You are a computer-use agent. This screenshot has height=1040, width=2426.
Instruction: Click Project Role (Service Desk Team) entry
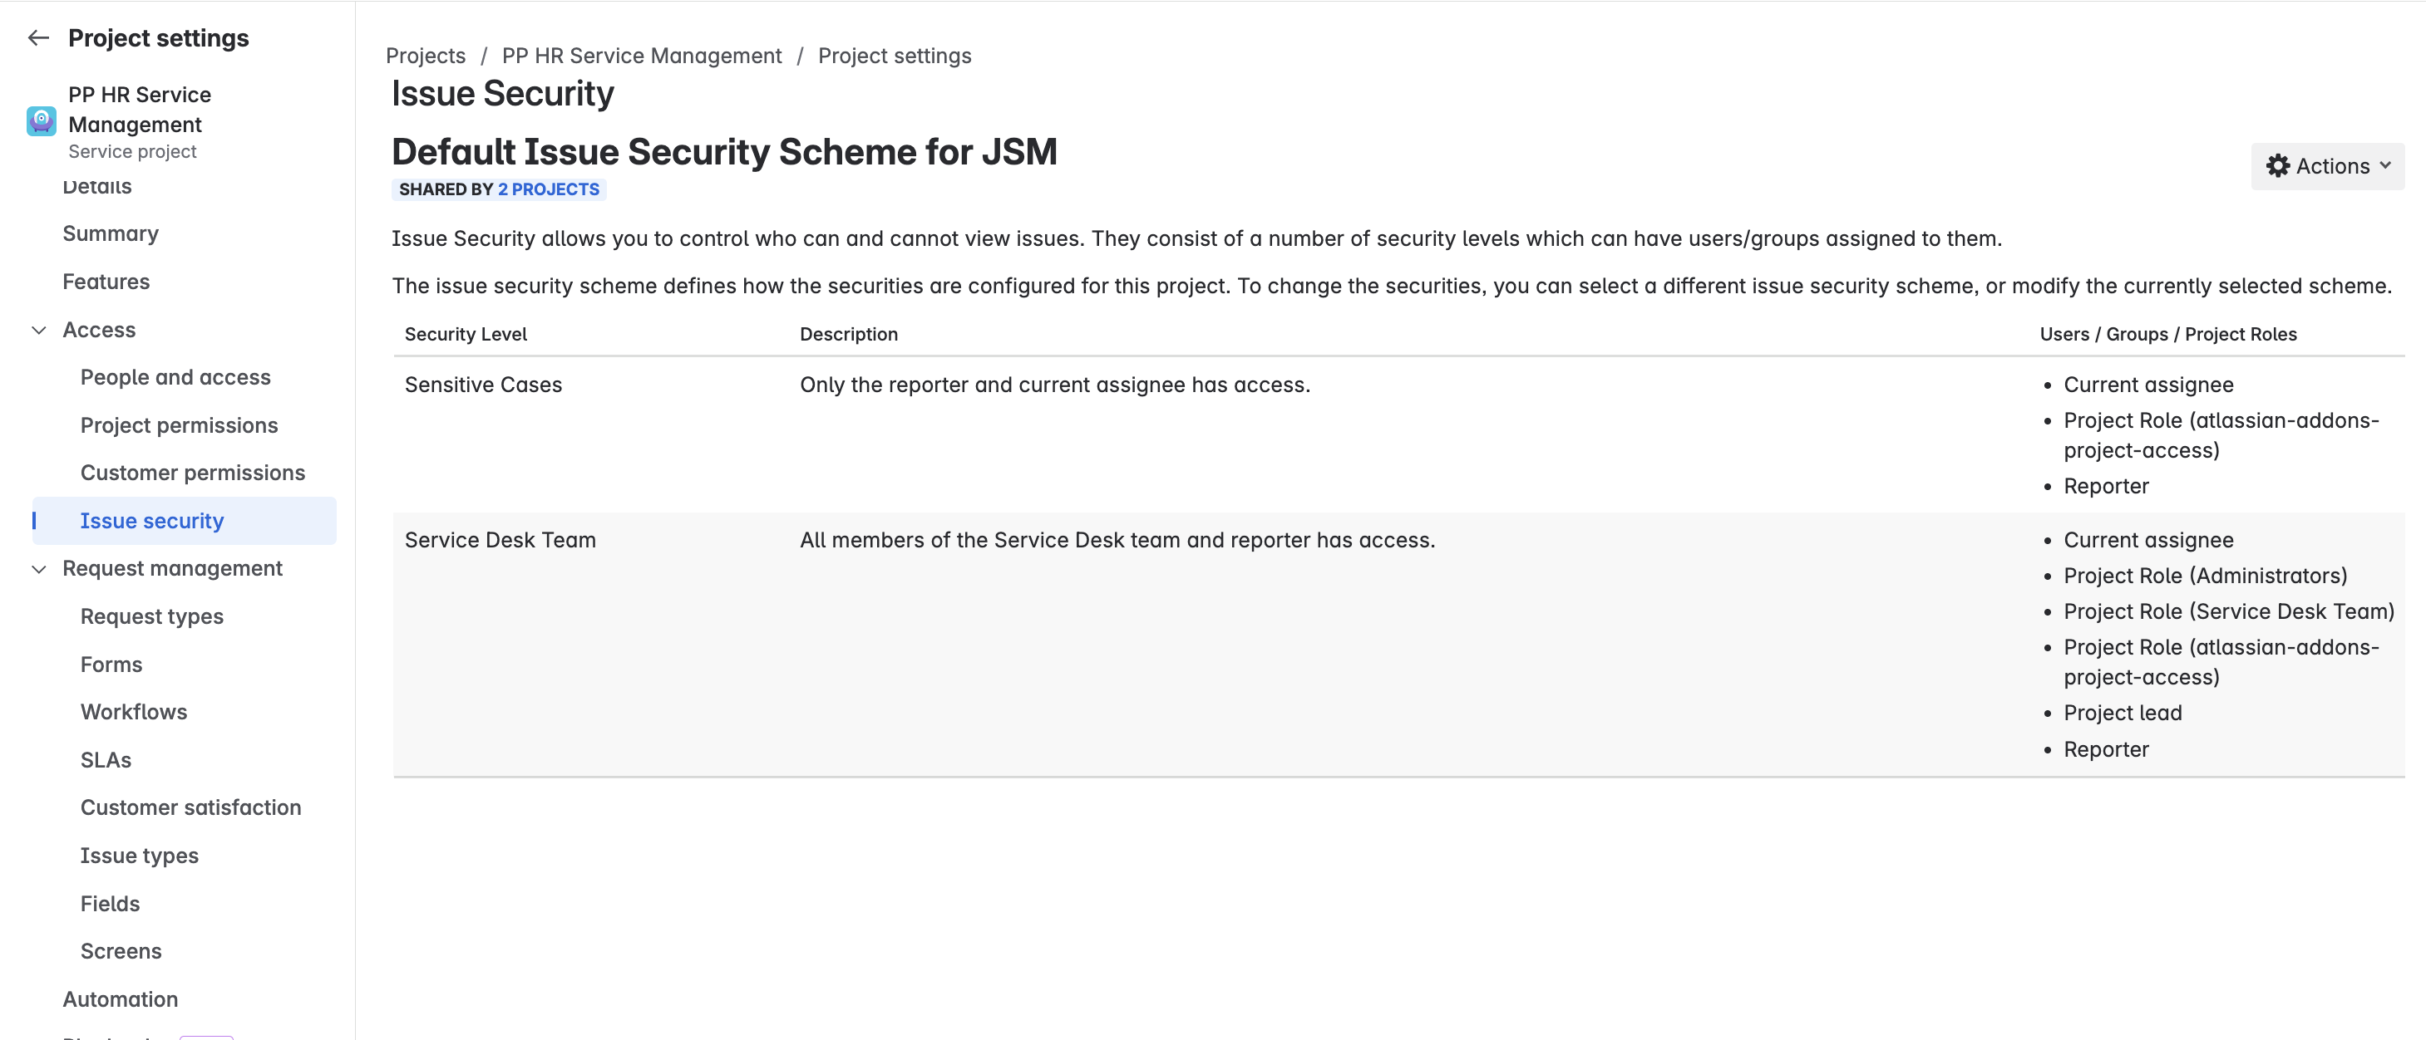coord(2228,611)
